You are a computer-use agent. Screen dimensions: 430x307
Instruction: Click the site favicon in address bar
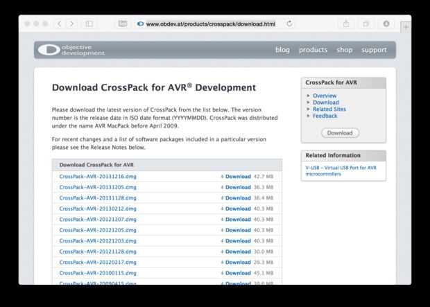click(x=140, y=24)
